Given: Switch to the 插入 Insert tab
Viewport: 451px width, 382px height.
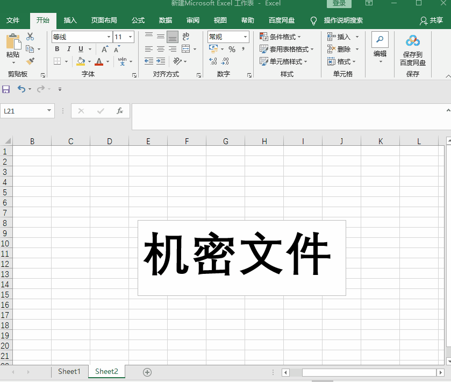Looking at the screenshot, I should 70,20.
